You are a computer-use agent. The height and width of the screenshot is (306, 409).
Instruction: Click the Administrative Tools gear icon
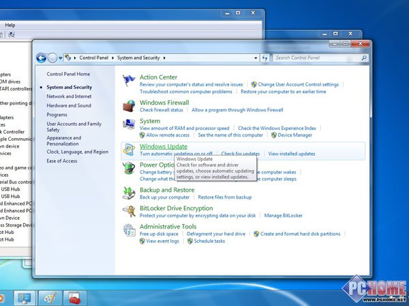[x=129, y=230]
